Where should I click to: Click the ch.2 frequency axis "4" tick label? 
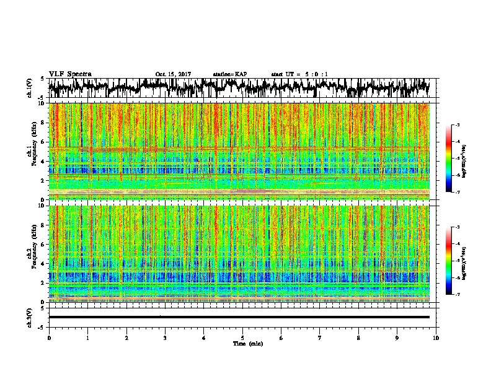[43, 264]
